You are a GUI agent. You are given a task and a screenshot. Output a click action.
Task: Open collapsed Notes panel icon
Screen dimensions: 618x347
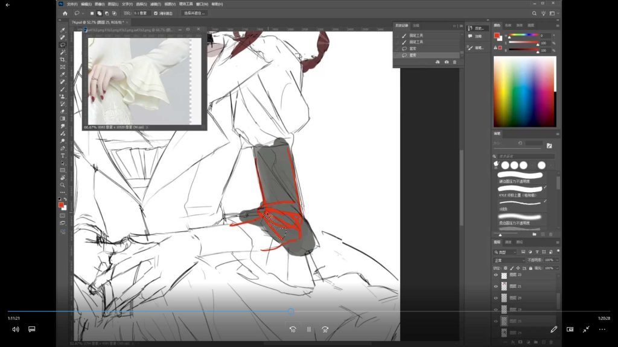click(470, 36)
